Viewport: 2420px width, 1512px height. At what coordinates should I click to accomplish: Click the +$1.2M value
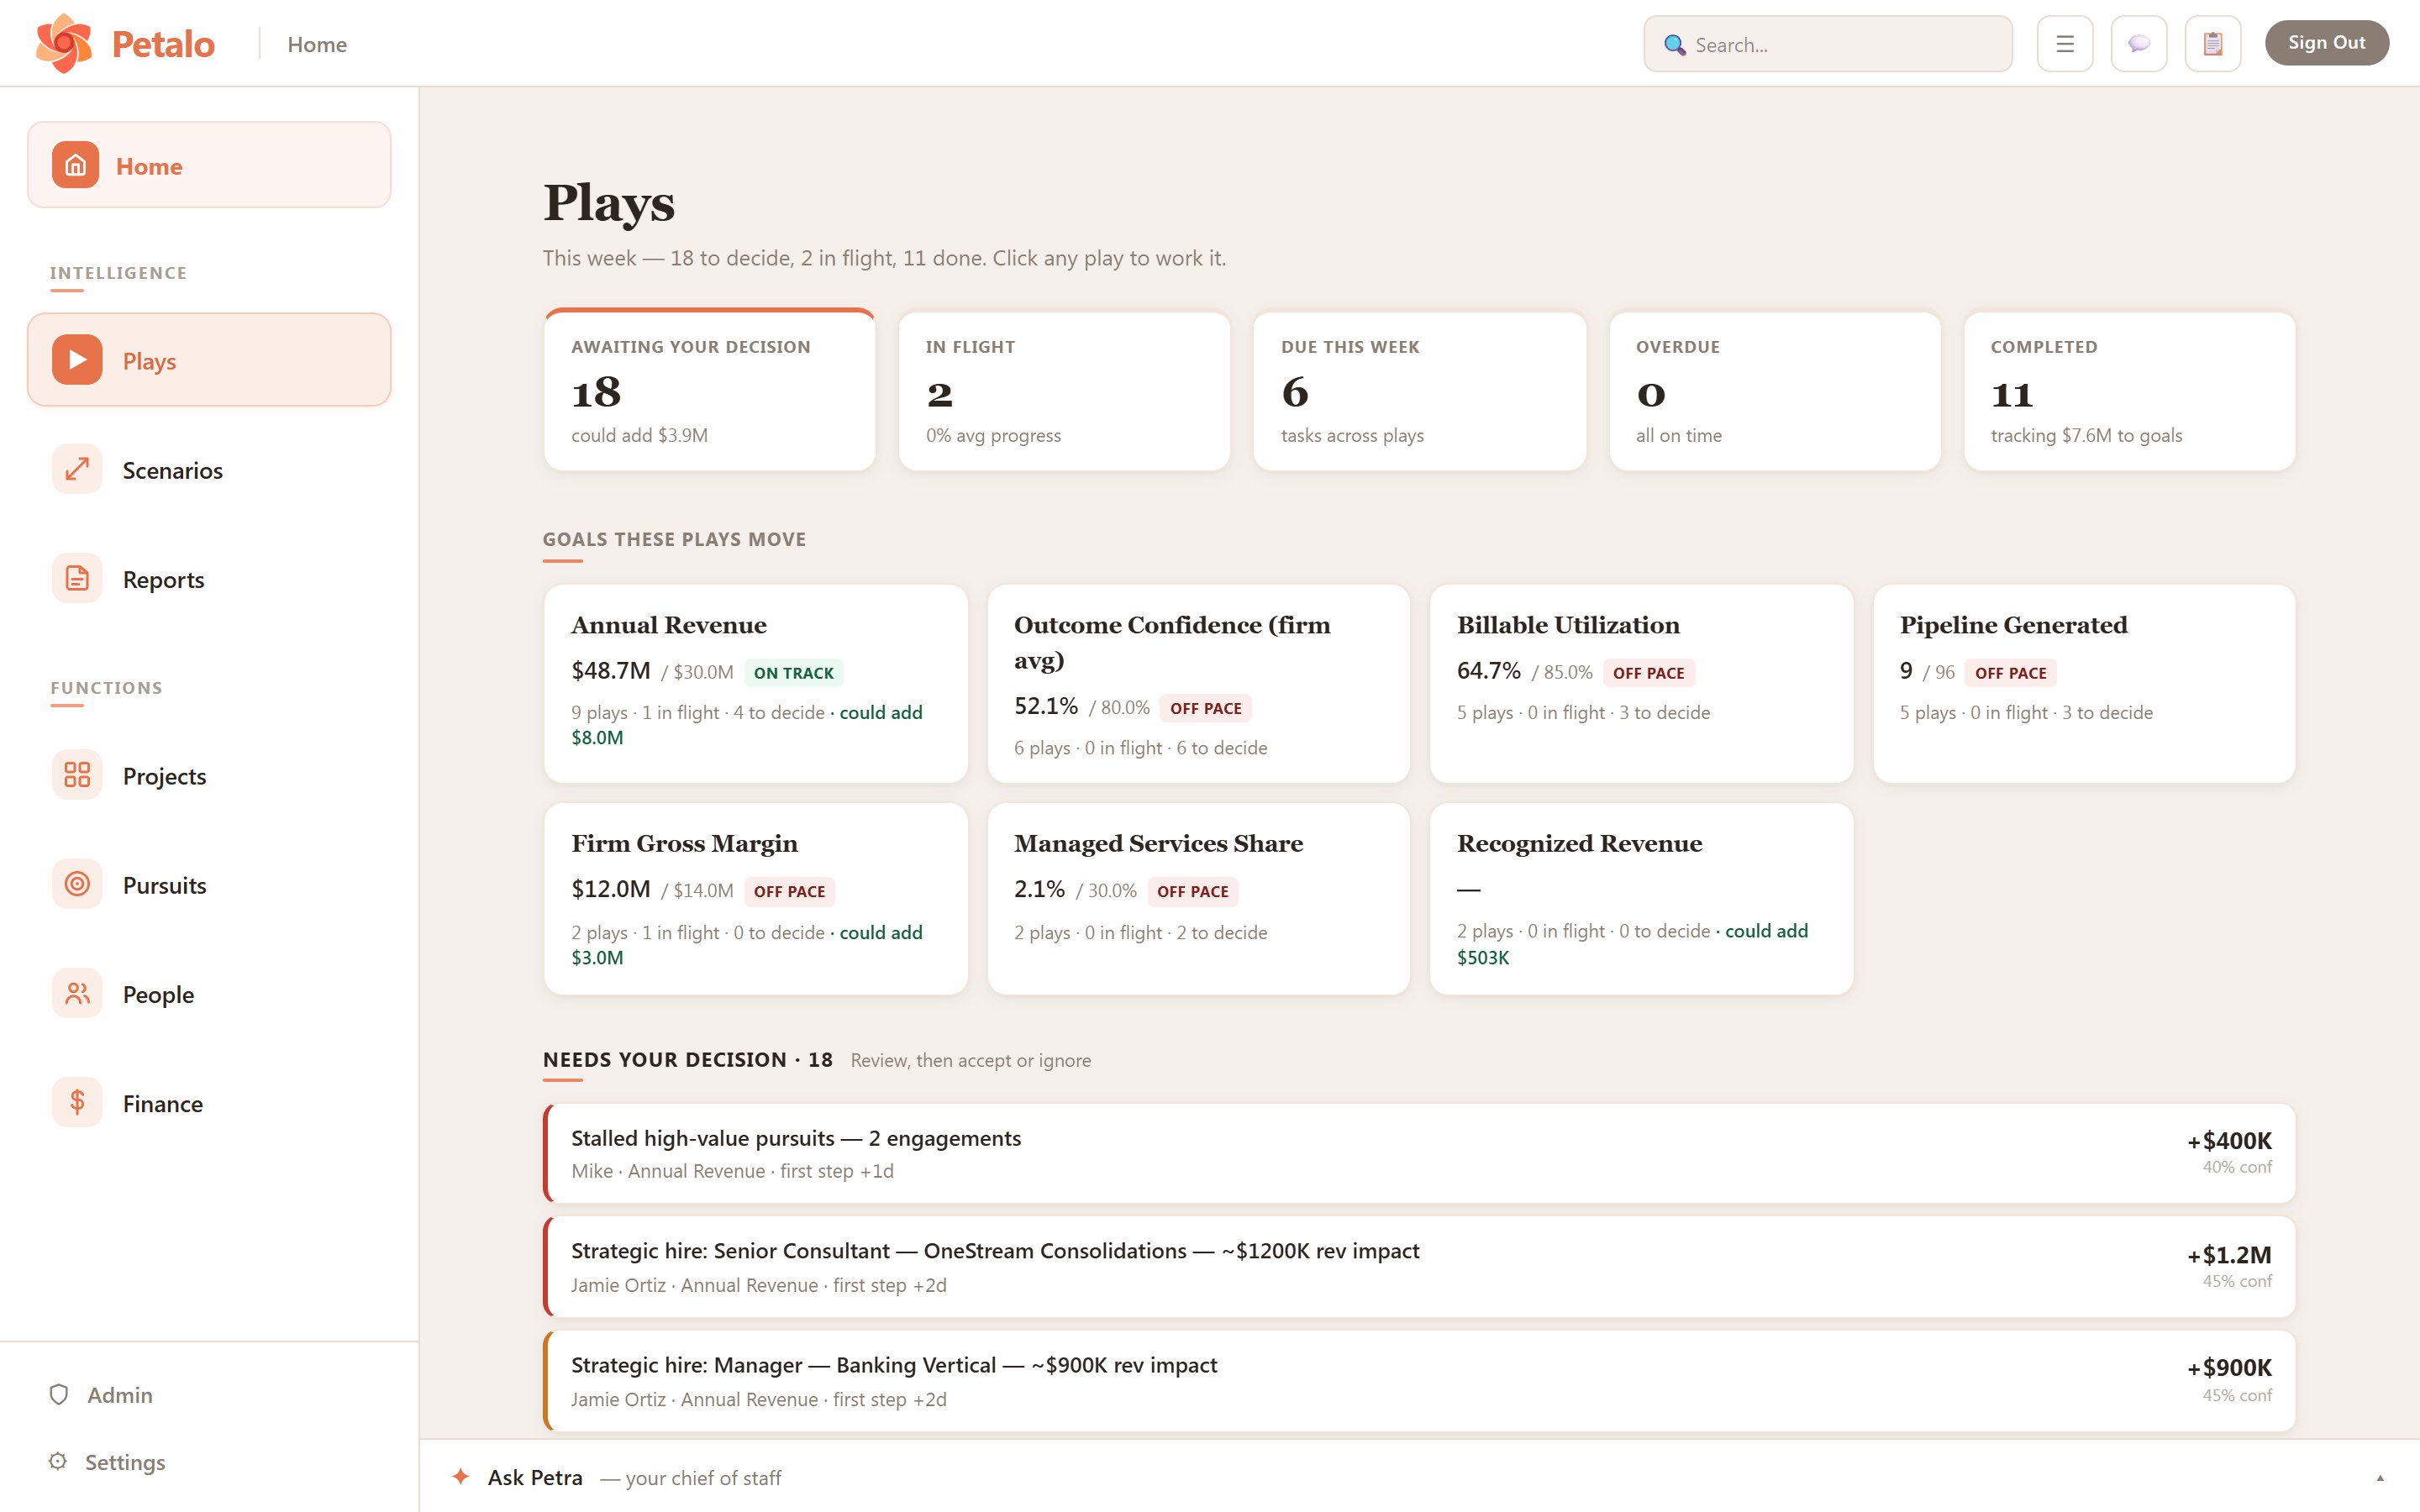(2229, 1254)
